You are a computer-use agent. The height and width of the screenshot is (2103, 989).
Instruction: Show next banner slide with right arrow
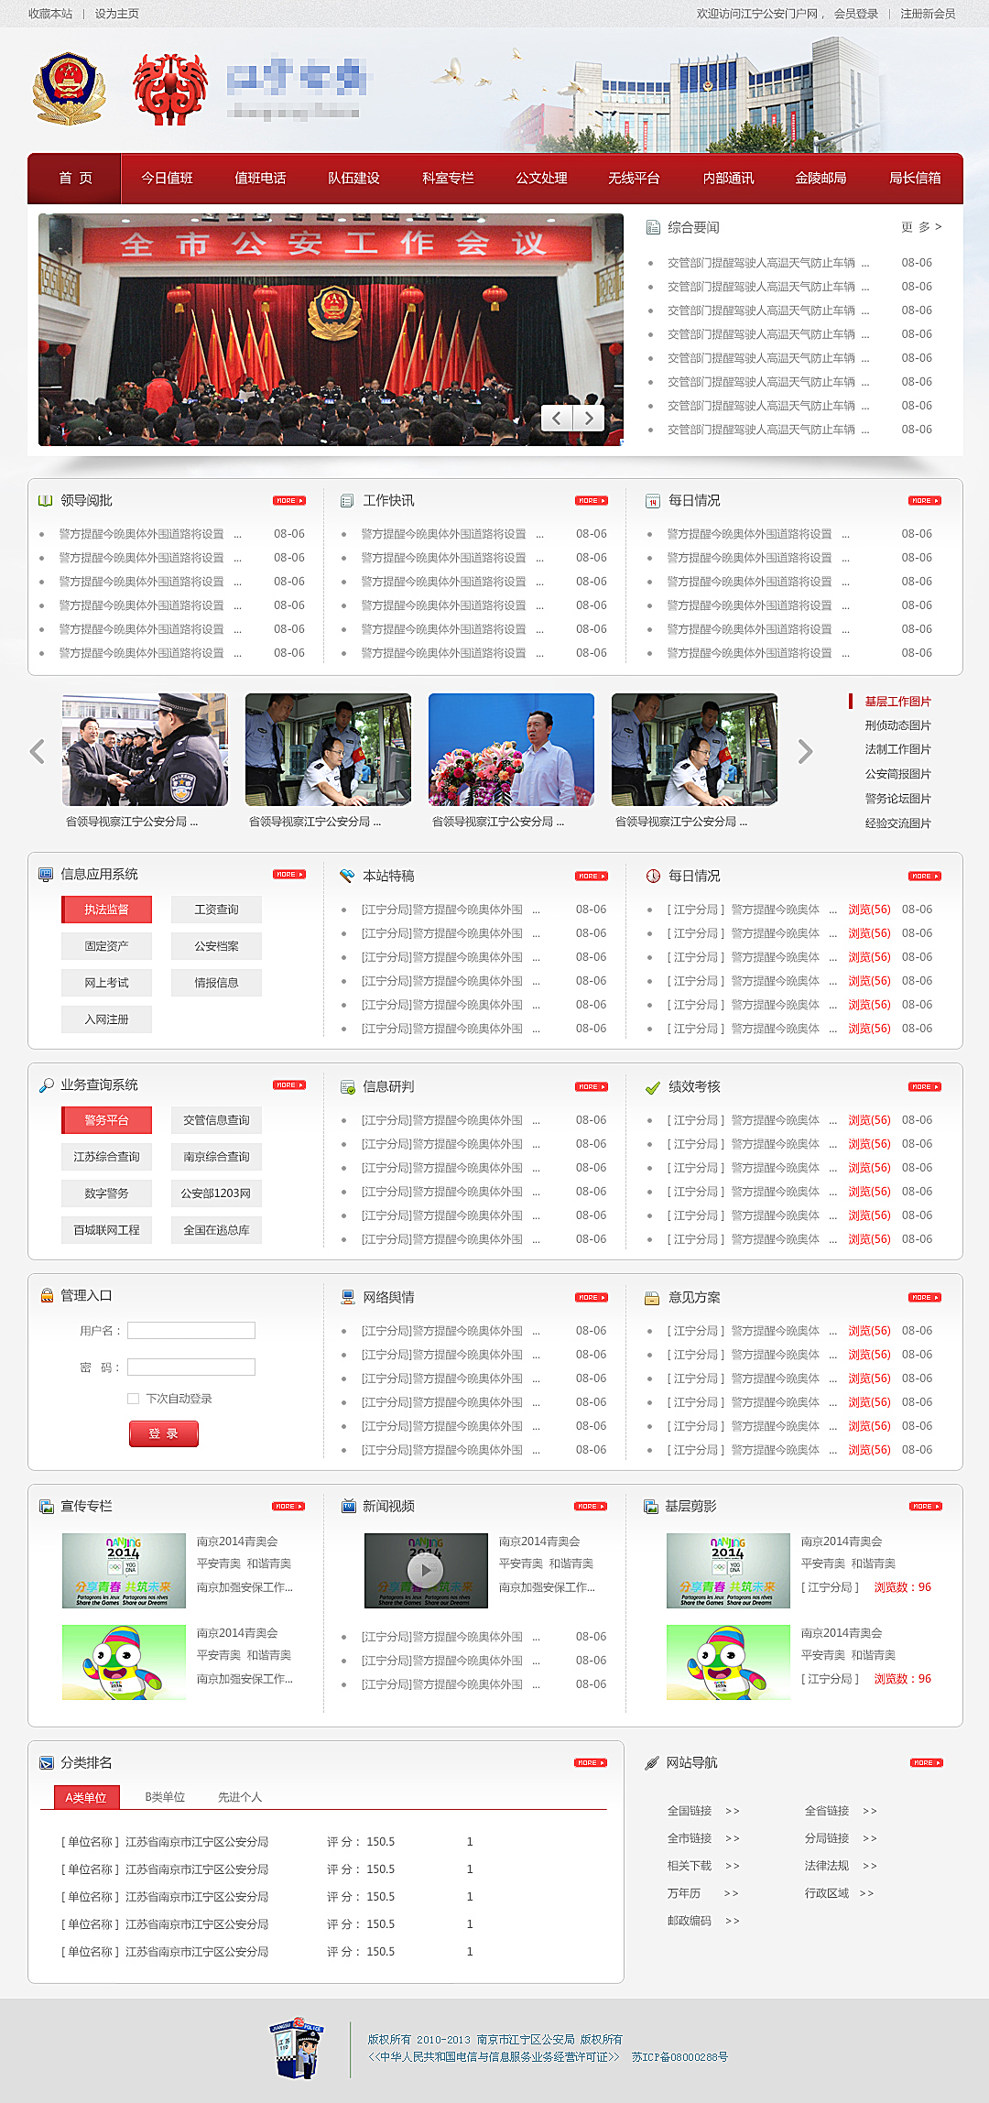589,419
